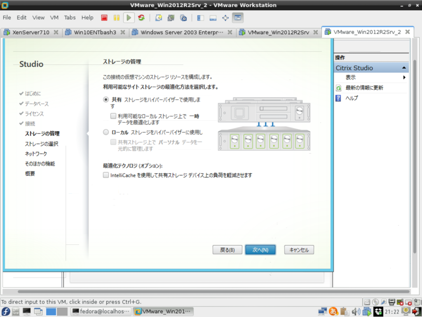Viewport: 422px width, 317px height.
Task: Open the fedora@localhost terminal taskbar button
Action: [x=101, y=312]
